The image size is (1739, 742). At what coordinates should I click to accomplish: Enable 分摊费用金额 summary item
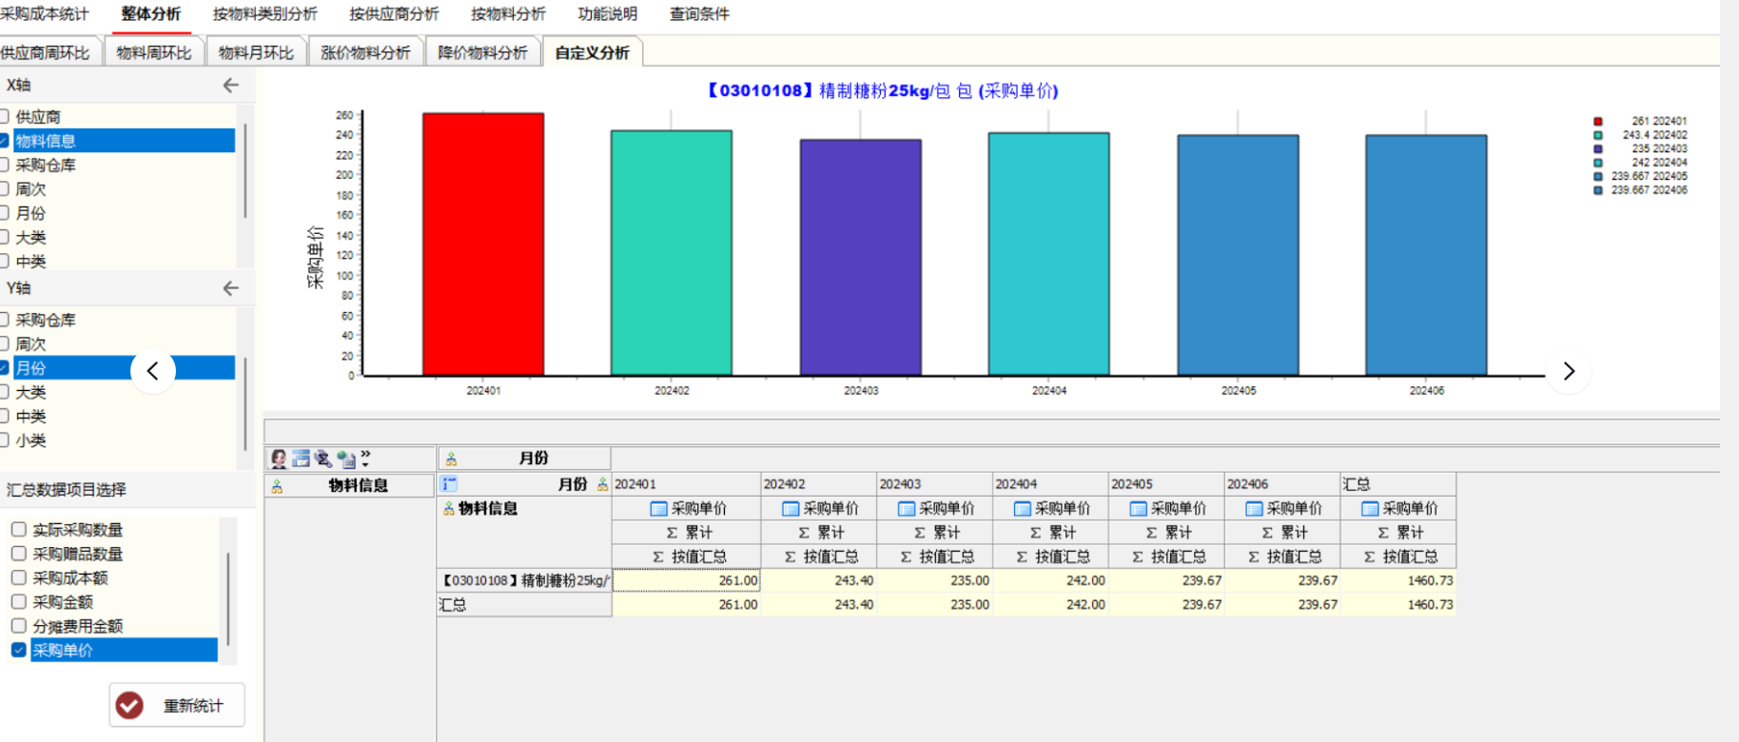(x=18, y=625)
